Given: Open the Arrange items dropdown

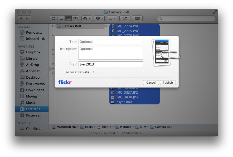Looking at the screenshot, I should 112,18.
